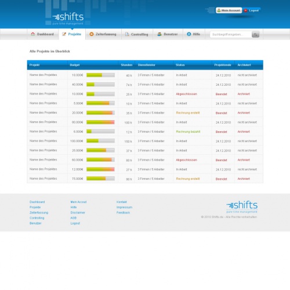290x290 pixels.
Task: Click the search magnifier button
Action: [x=255, y=34]
